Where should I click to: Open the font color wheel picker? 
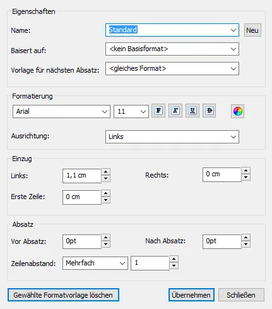pos(237,111)
